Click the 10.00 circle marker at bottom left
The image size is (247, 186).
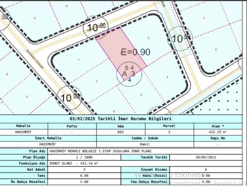tap(70, 98)
